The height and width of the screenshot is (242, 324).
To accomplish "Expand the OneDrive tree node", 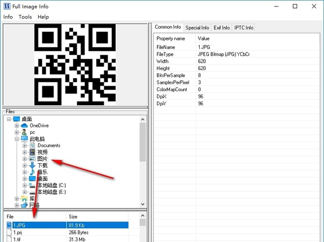I will [x=17, y=126].
